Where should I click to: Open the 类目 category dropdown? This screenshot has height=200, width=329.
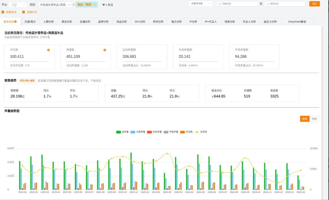pos(55,4)
